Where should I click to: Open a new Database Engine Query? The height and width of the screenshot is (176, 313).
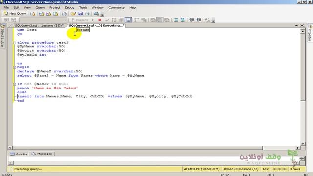click(x=33, y=14)
